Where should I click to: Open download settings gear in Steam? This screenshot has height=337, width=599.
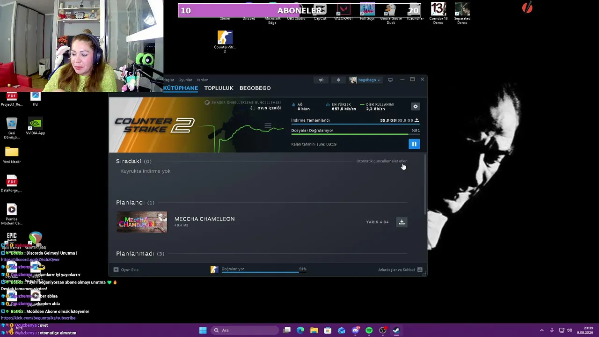click(x=415, y=107)
